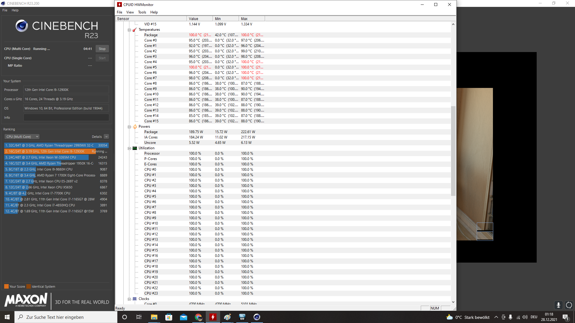Open the Tools menu in HWMonitor

click(142, 12)
